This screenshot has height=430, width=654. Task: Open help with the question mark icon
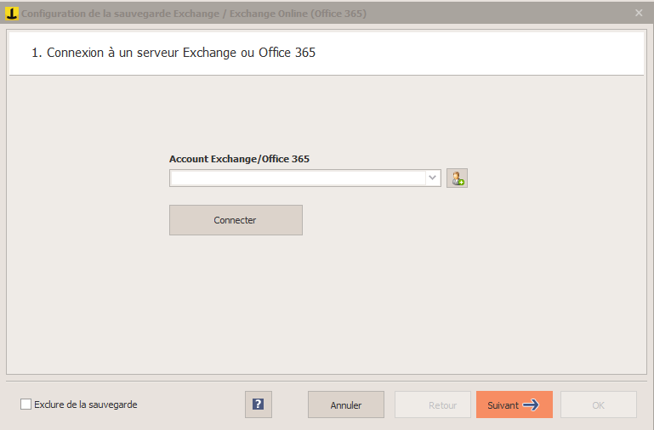click(259, 405)
